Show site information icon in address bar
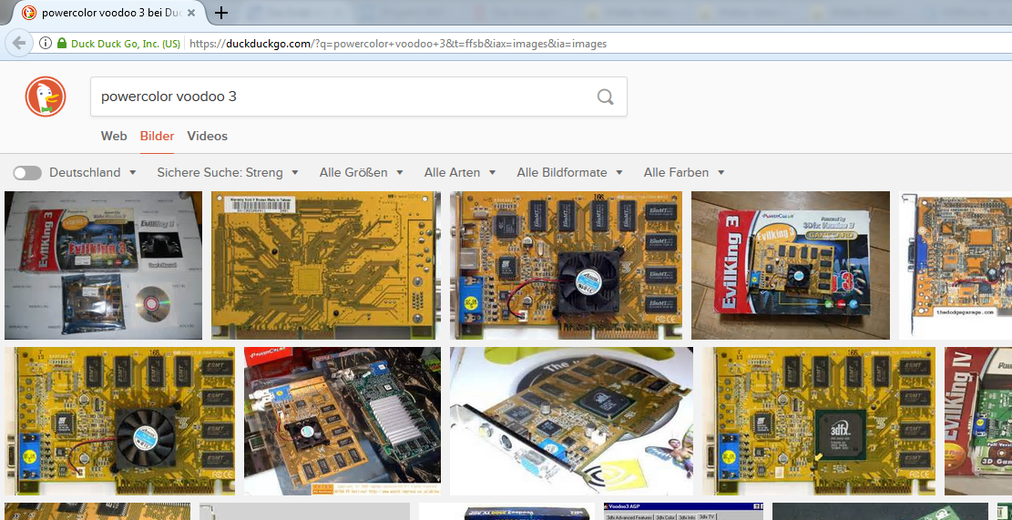Screen dimensions: 1012x520 [x=46, y=44]
